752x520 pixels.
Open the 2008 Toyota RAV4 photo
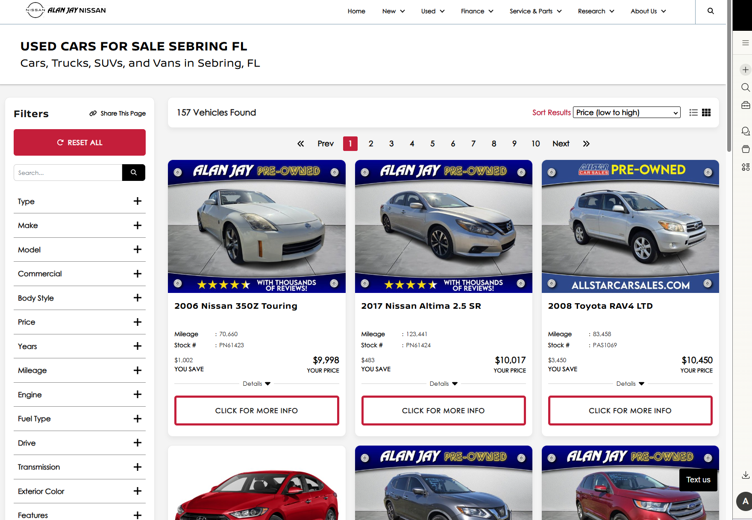630,226
